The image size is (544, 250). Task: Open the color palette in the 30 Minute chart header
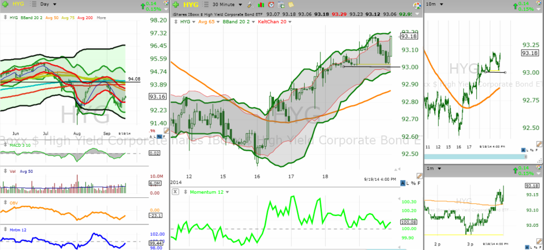(417, 5)
